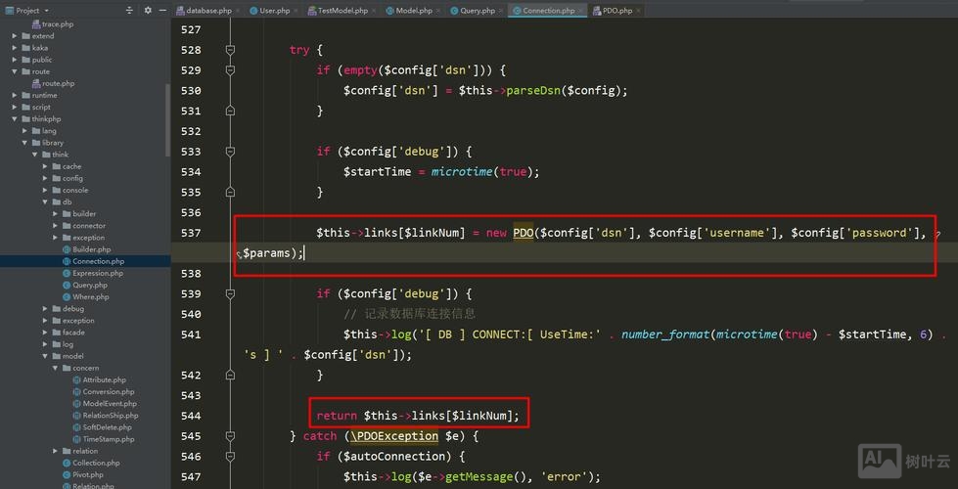Open ModelEvent.php in concern folder
958x489 pixels.
105,404
